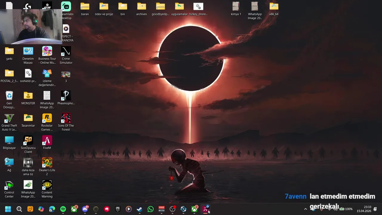Open the bin folder on desktop
382x215 pixels.
pyautogui.click(x=123, y=9)
